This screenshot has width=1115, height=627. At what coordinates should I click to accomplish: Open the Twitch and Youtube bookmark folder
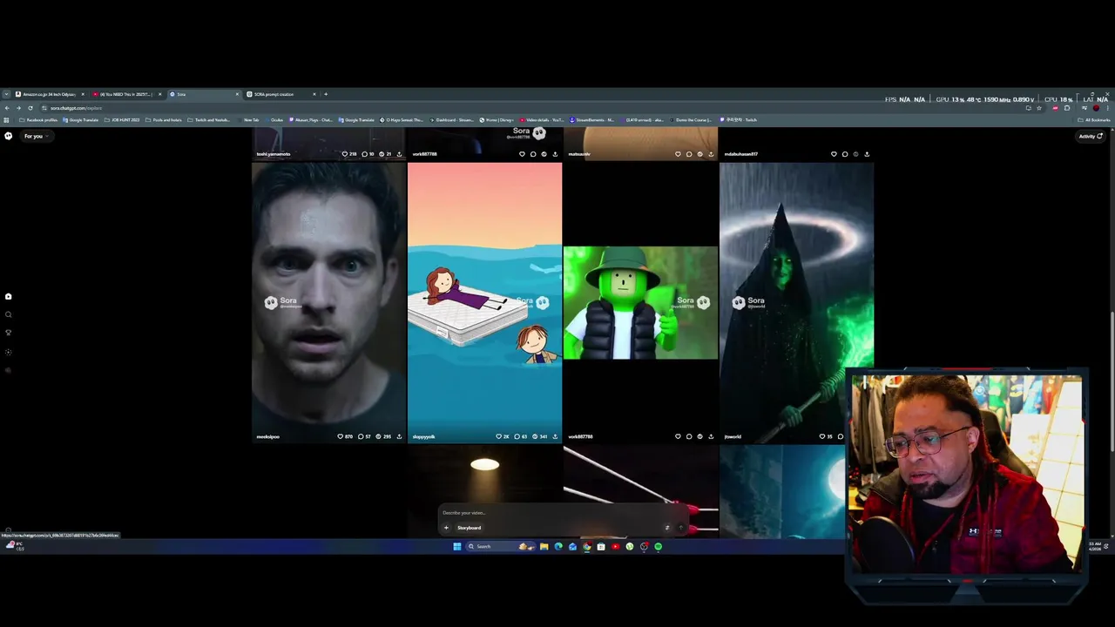tap(209, 120)
